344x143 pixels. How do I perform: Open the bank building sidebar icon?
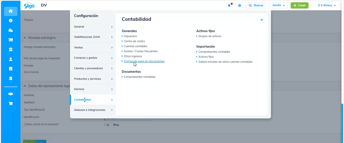[11, 49]
